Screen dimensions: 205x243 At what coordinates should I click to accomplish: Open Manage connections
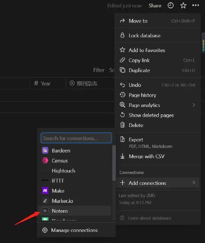coord(76,230)
